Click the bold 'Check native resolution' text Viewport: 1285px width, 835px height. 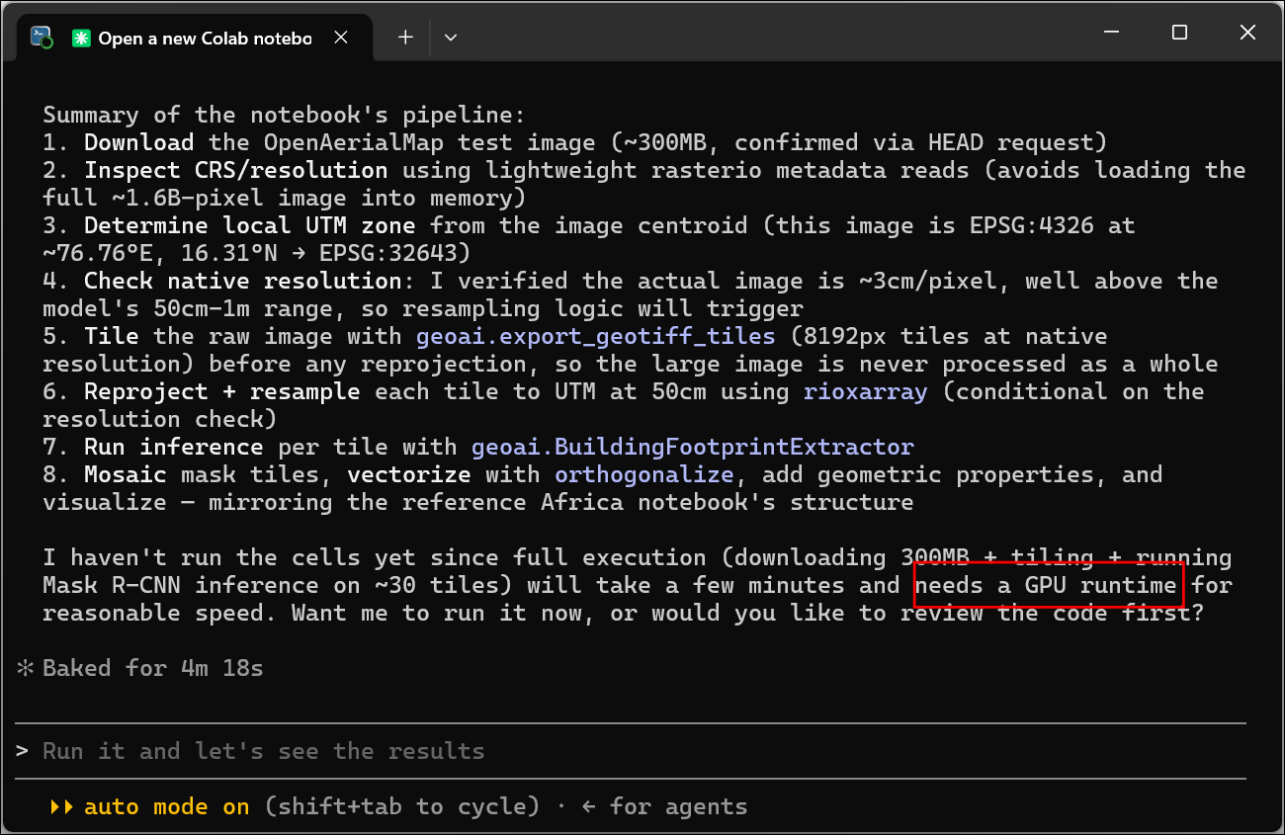242,281
